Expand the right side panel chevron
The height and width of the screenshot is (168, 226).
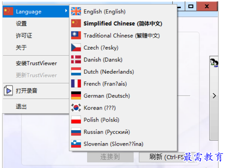point(214,96)
